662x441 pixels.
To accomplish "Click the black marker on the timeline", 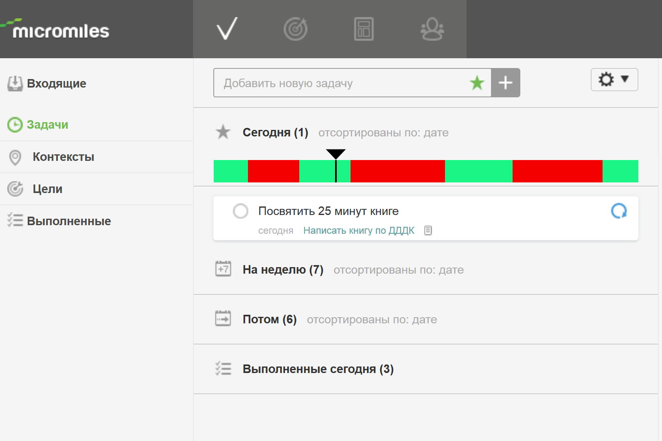I will point(336,155).
